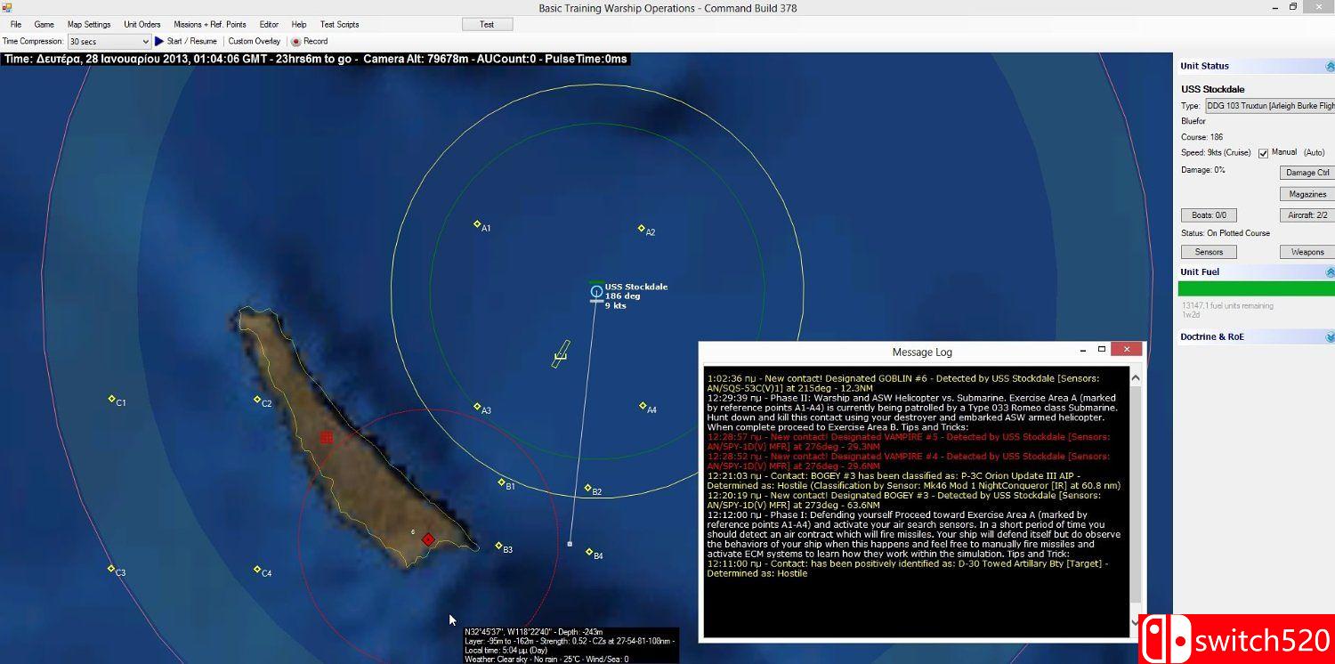Collapse the Unit Fuel panel

(1330, 272)
